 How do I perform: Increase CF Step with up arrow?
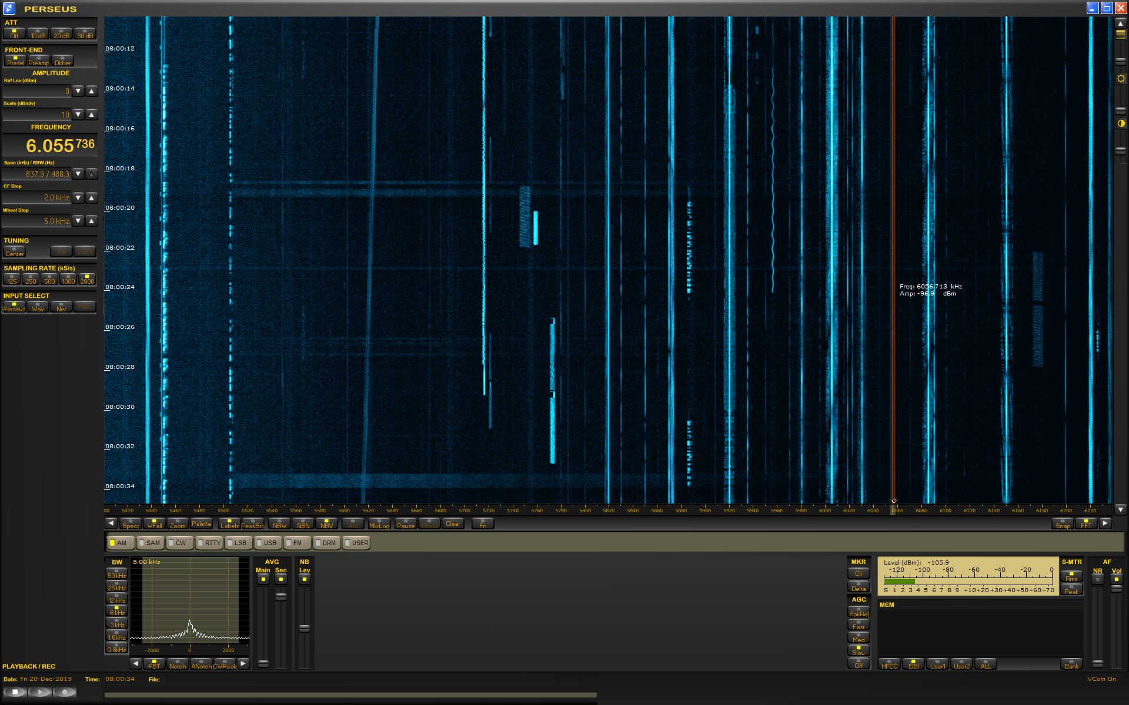(x=91, y=197)
